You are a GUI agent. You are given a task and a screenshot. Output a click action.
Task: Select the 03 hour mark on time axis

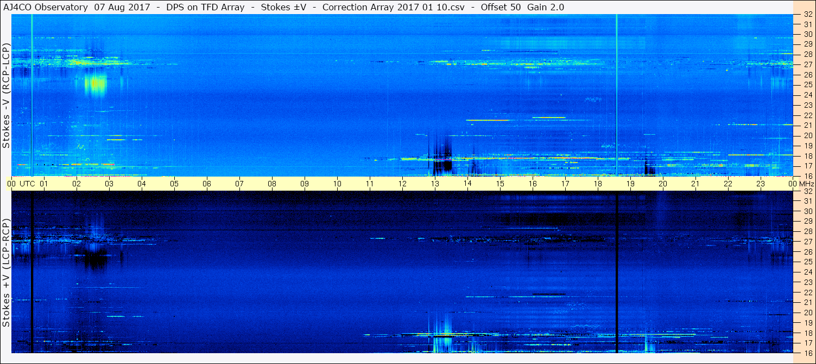click(109, 184)
